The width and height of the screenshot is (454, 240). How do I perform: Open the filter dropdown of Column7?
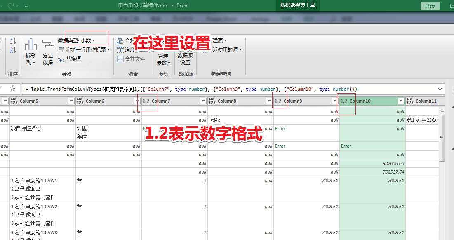click(x=203, y=101)
